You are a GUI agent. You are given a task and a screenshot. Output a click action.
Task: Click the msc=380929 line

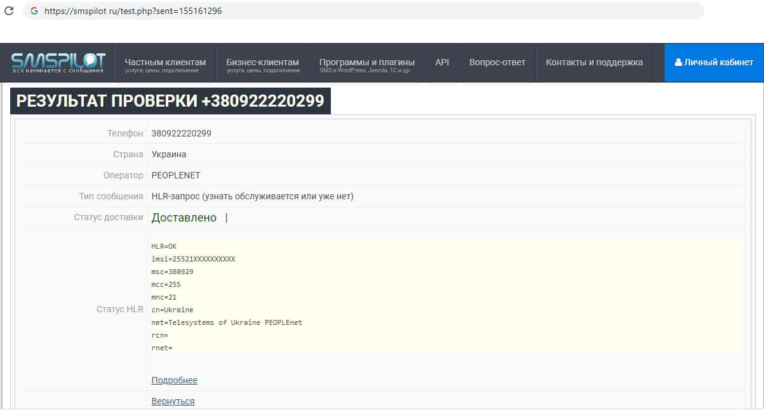(172, 272)
